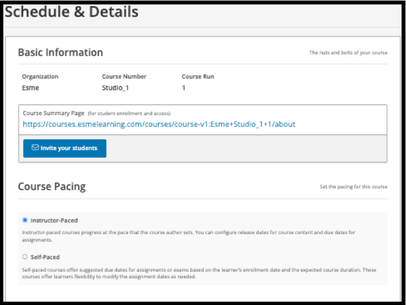Click the Course Number value Studio_1
The width and height of the screenshot is (406, 305).
pos(116,88)
